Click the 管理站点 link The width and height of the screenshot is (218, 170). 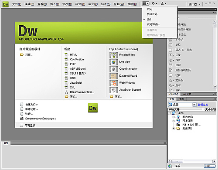pyautogui.click(x=203, y=105)
